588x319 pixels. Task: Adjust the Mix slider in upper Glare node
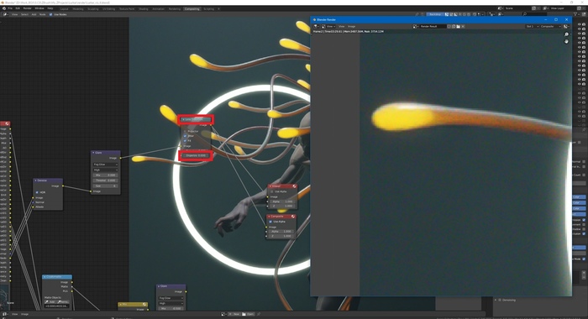pyautogui.click(x=105, y=175)
